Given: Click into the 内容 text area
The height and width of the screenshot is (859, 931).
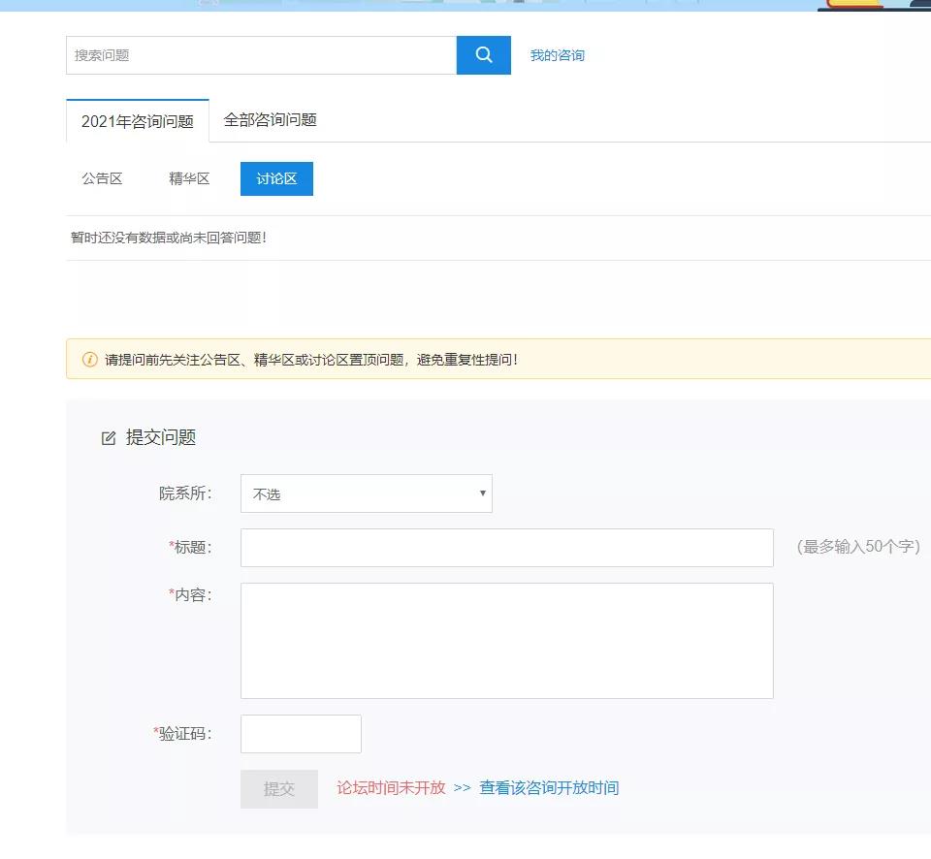Looking at the screenshot, I should point(506,640).
